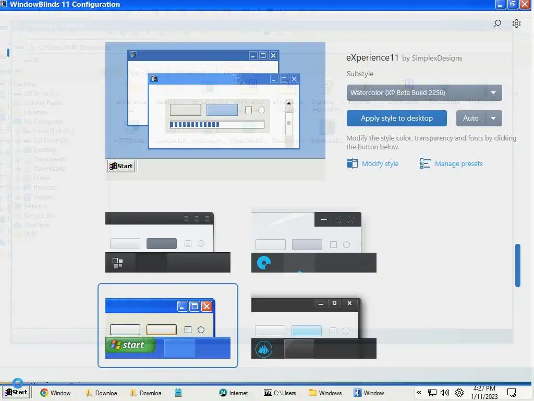Click the settings gear tray icon

tap(459, 393)
